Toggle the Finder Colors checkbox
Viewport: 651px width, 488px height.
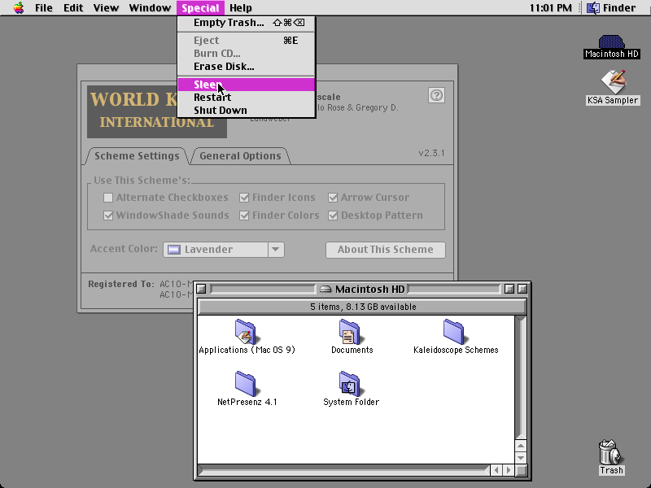[244, 216]
